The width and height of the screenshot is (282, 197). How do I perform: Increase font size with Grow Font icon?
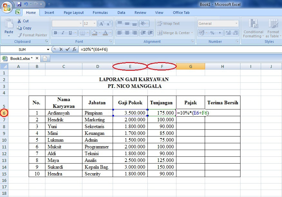101,23
